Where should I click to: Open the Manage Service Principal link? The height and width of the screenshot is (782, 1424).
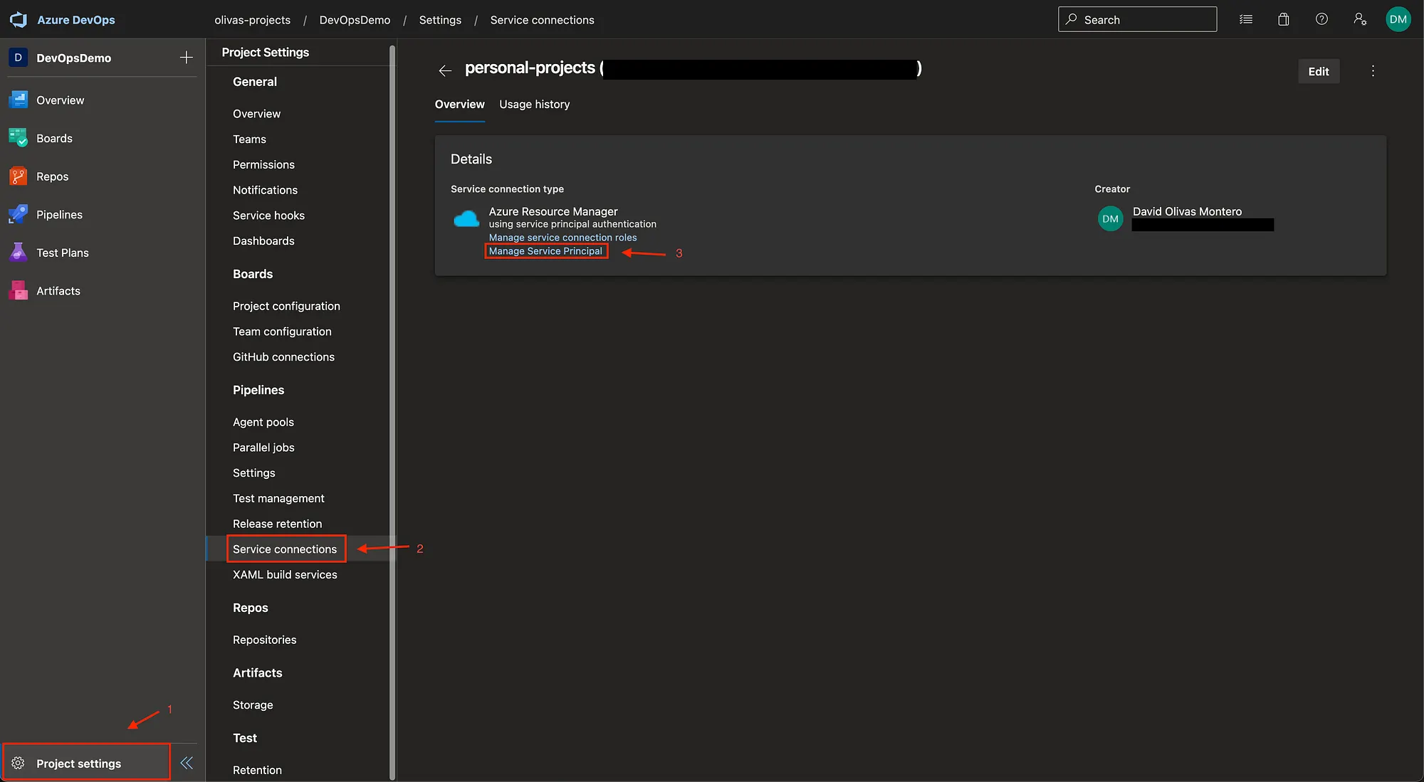(545, 251)
